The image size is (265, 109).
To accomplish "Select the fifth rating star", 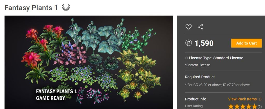I will [255, 106].
